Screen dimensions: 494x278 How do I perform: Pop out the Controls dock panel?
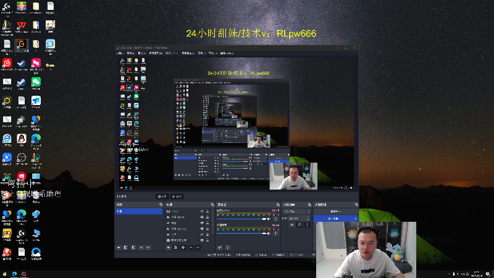(356, 205)
